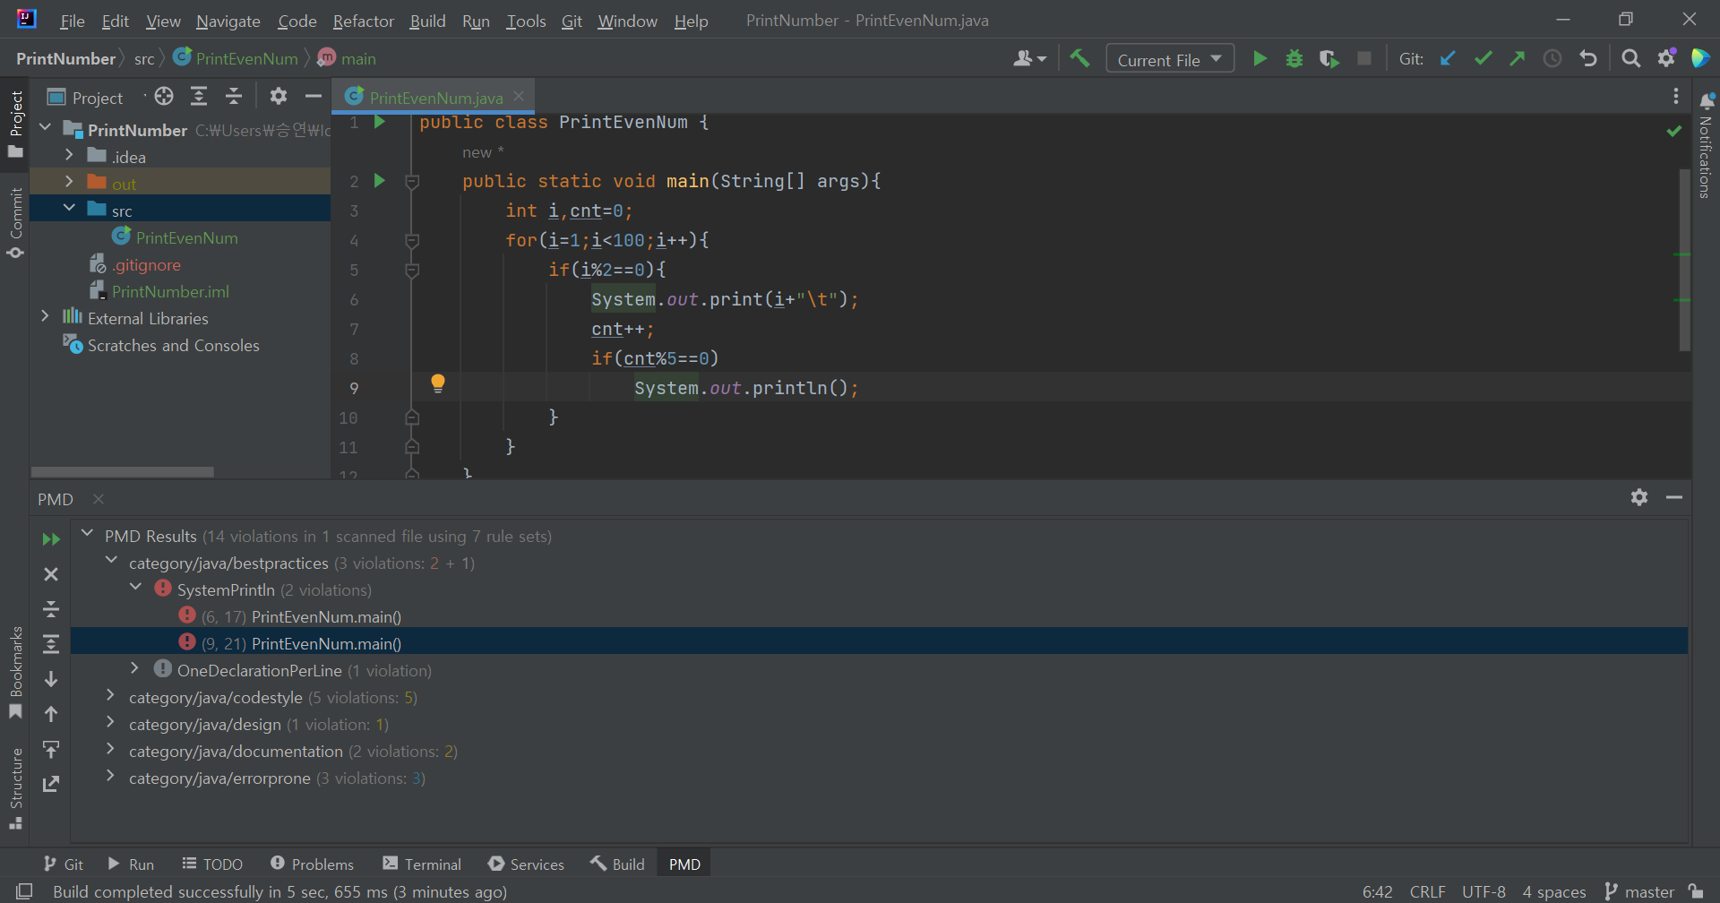Open editor tab options three dots
This screenshot has width=1720, height=903.
point(1675,97)
